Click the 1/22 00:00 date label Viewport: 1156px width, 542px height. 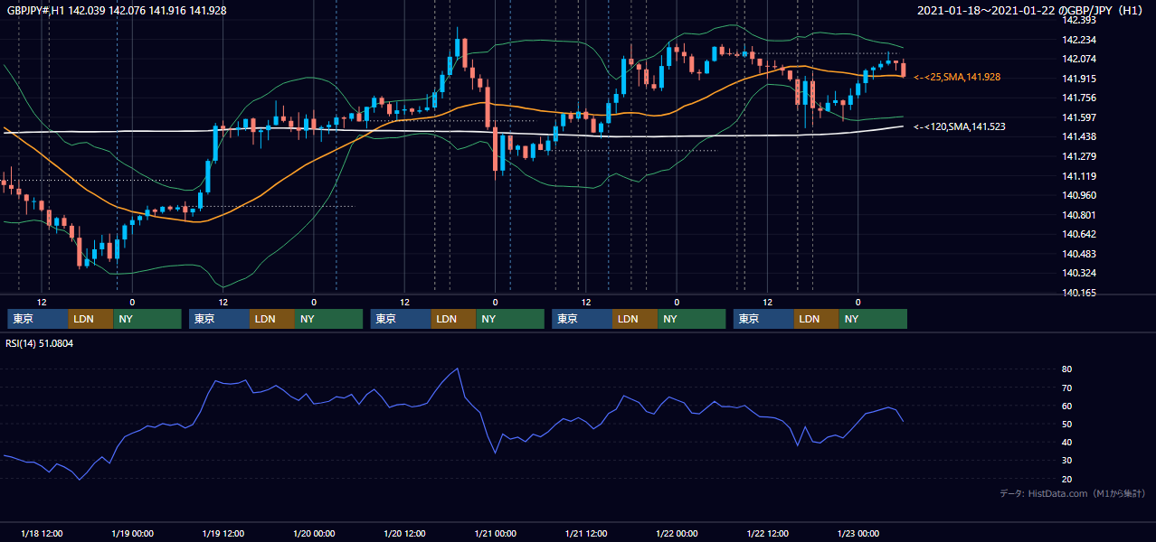point(677,533)
